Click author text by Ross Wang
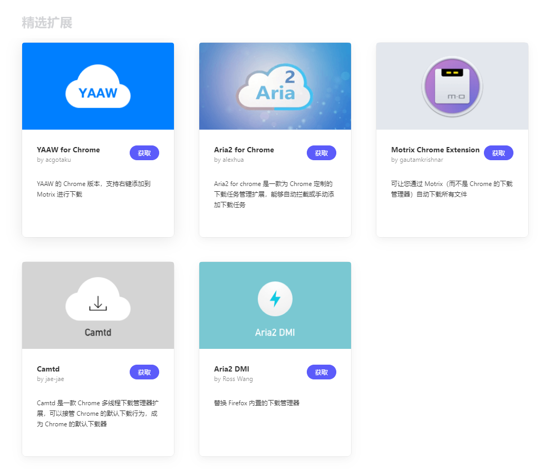This screenshot has width=544, height=469. click(x=234, y=379)
